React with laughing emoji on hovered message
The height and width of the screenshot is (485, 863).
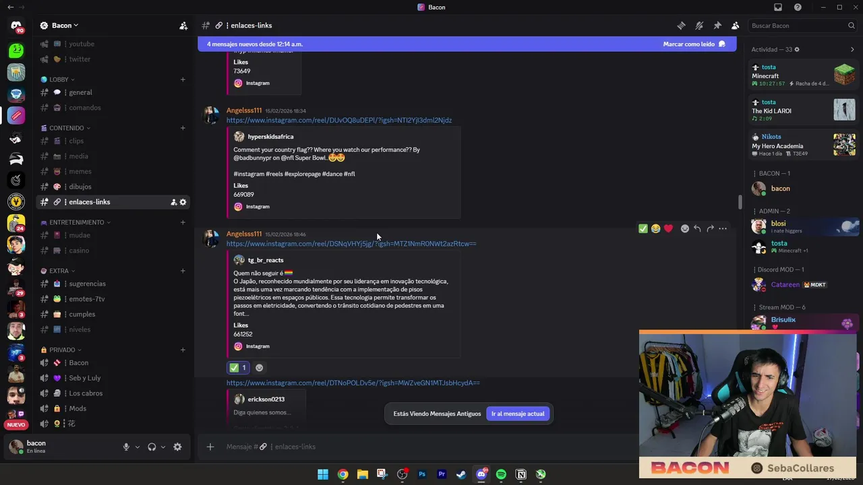point(655,228)
